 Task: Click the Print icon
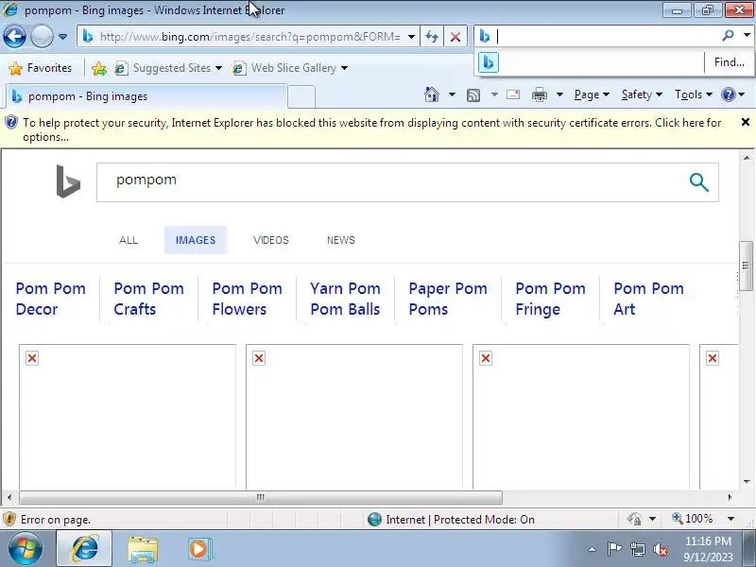[539, 94]
